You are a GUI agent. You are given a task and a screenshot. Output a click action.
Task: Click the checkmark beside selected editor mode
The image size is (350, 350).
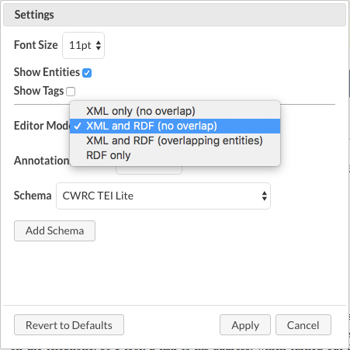(x=78, y=126)
